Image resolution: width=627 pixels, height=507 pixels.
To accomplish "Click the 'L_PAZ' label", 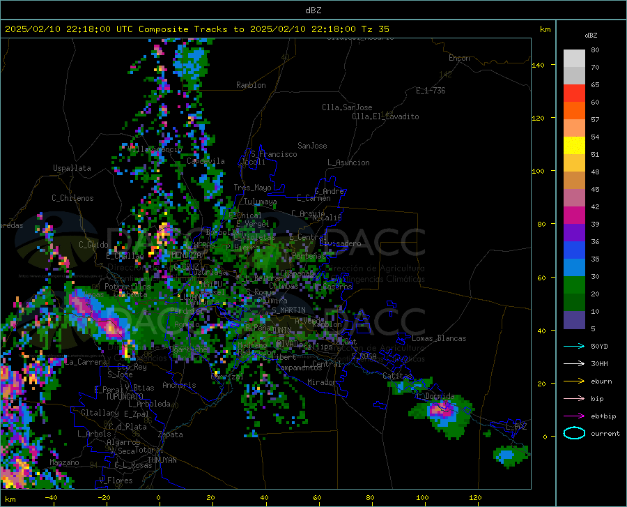I will [516, 427].
